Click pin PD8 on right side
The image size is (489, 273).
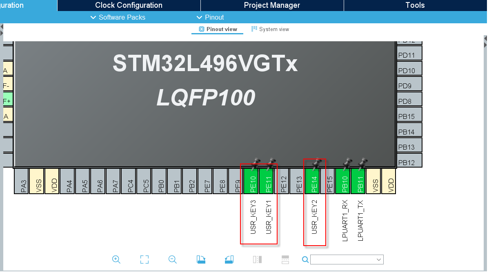click(x=409, y=99)
